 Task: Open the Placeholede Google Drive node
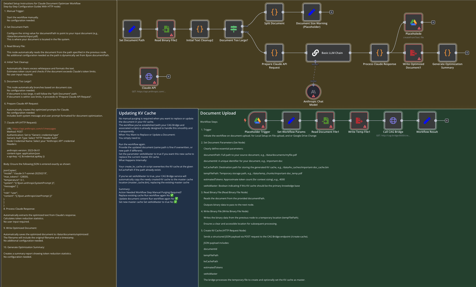point(413,22)
